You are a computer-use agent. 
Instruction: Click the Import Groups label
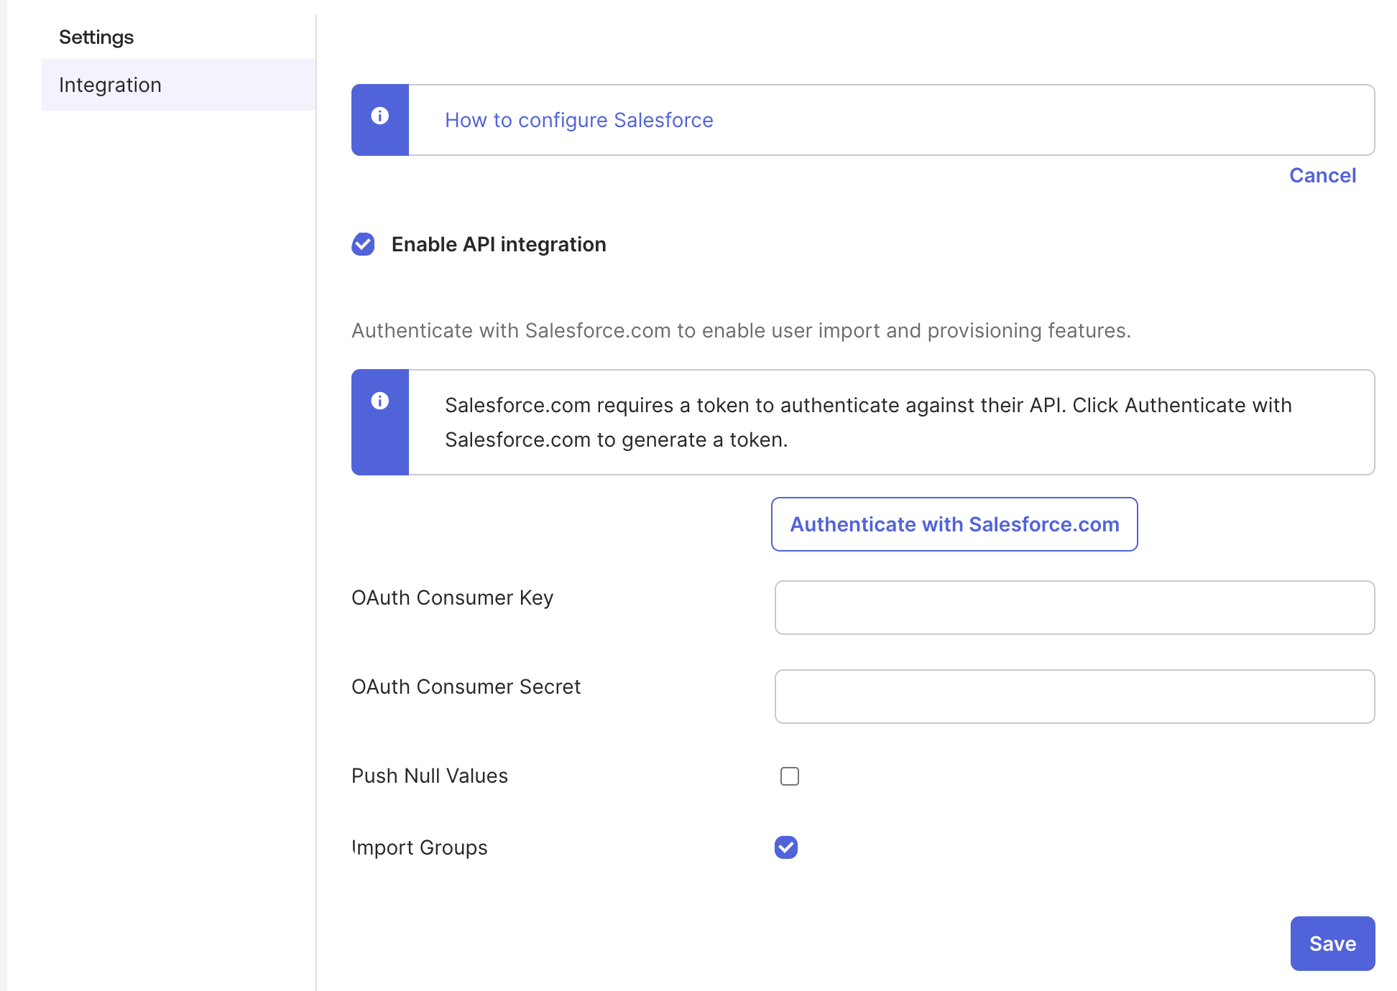(x=420, y=847)
